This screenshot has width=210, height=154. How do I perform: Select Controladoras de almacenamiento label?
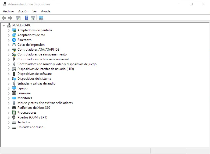coord(42,54)
